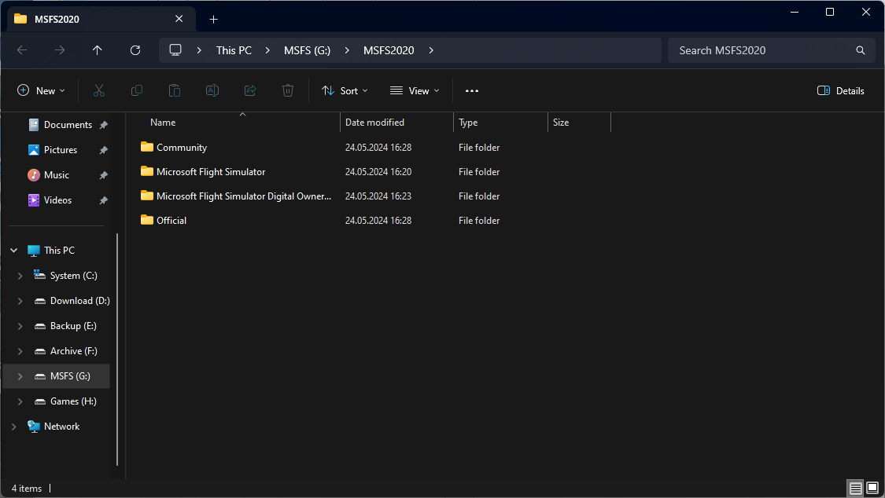The width and height of the screenshot is (885, 498).
Task: Open the New item menu
Action: [42, 91]
